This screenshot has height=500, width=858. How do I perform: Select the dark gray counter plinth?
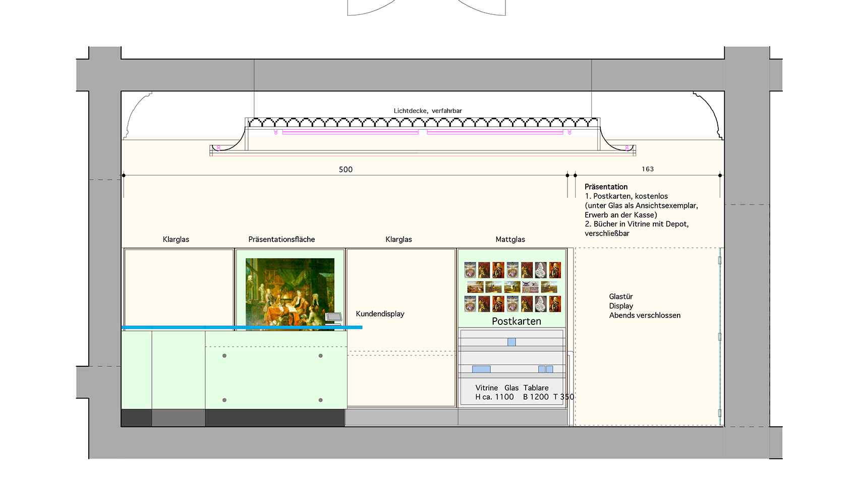pos(233,418)
